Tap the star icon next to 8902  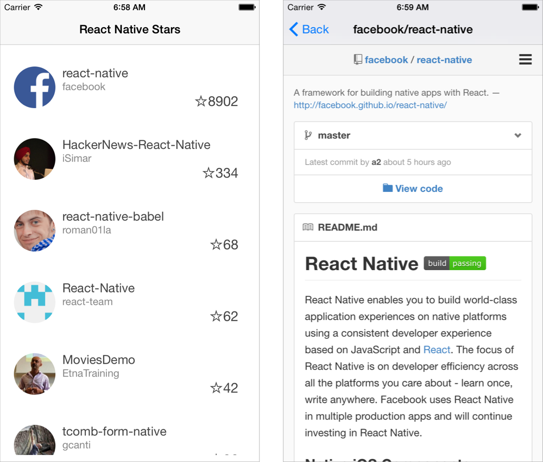point(201,101)
